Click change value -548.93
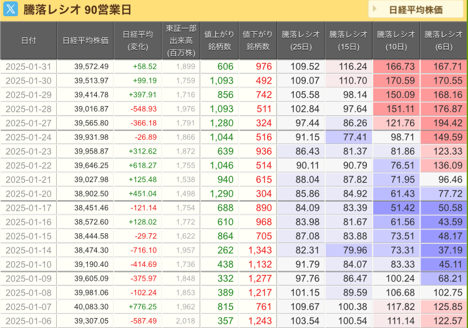Viewport: 468px width, 328px height. pos(144,109)
